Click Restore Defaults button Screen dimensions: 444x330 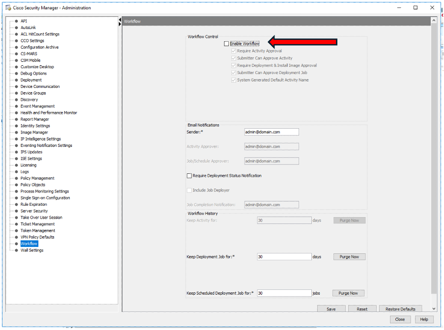point(400,309)
